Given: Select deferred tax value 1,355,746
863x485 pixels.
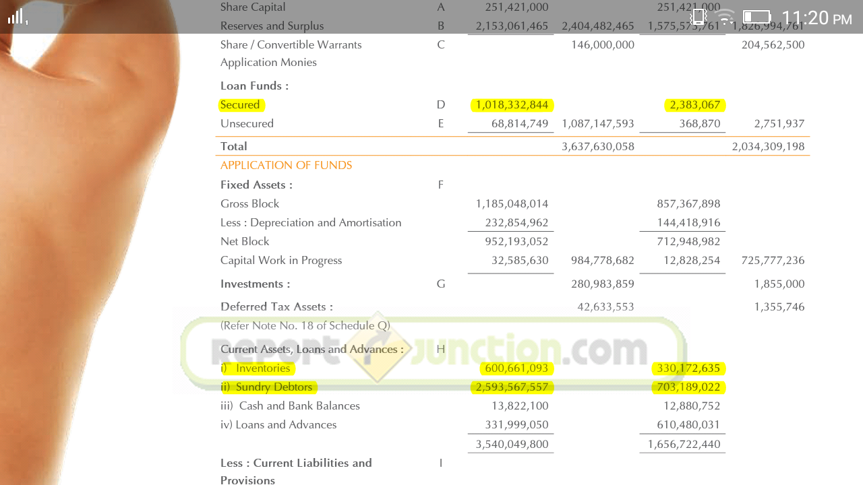Looking at the screenshot, I should click(x=779, y=306).
